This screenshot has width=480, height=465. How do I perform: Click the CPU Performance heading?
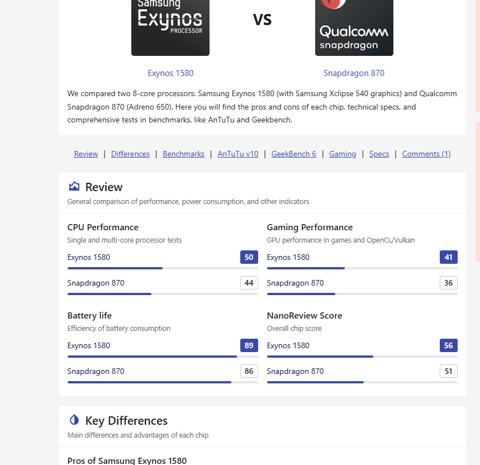[x=103, y=227]
